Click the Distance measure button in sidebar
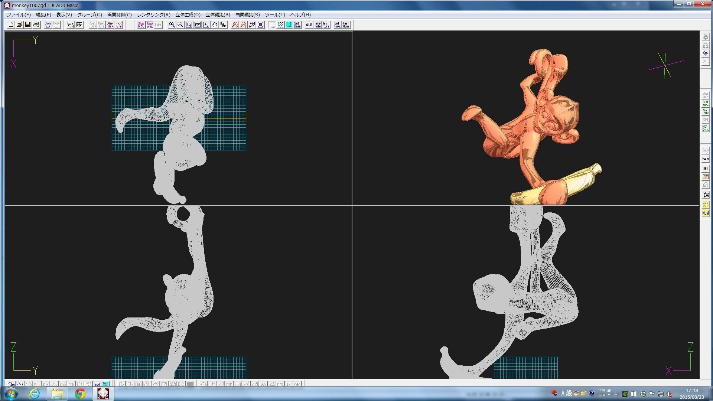The image size is (713, 401). click(x=705, y=104)
